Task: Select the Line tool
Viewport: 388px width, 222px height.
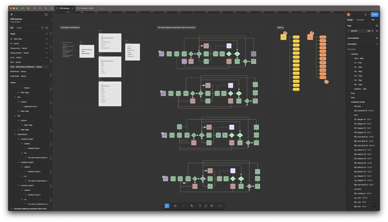Action: 183,206
